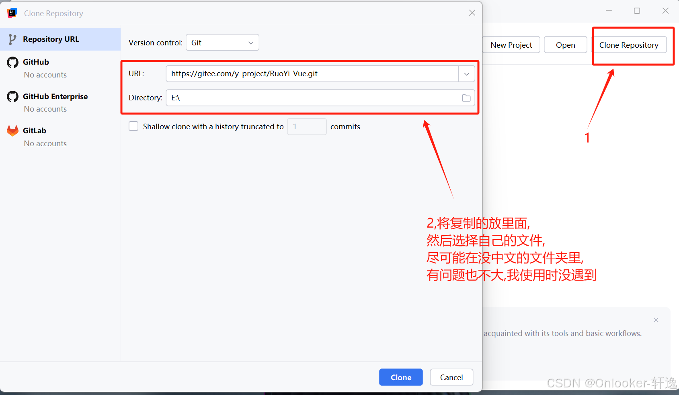Click the blue Clone button
The height and width of the screenshot is (395, 679).
tap(401, 377)
